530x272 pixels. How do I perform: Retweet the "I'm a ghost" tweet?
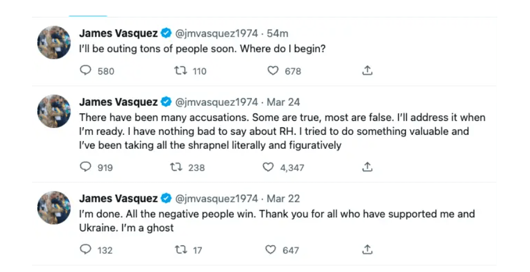(181, 250)
